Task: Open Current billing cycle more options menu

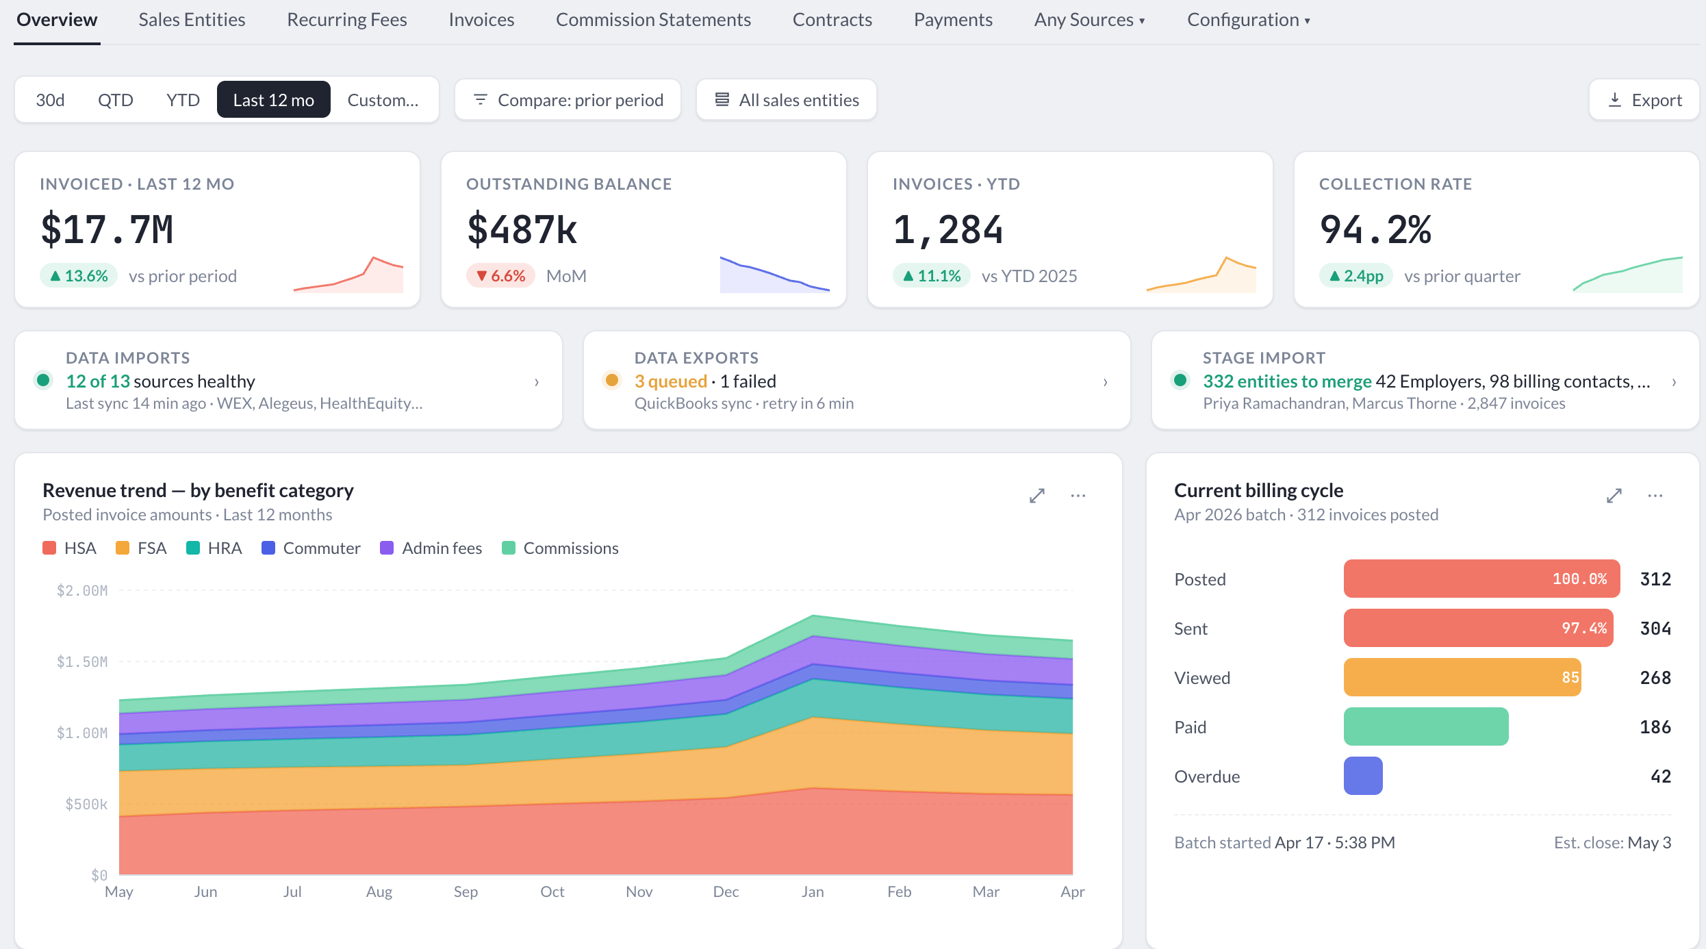Action: 1655,496
